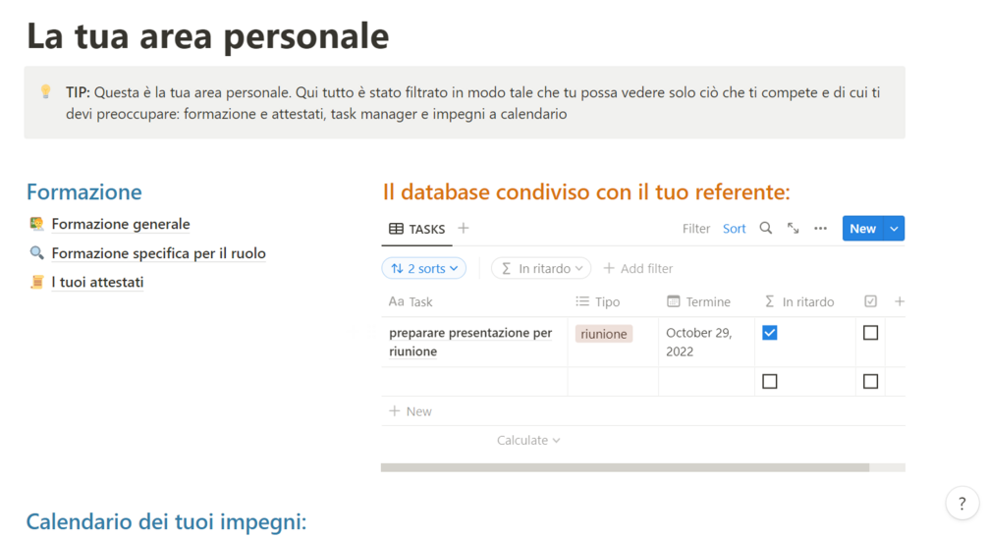Click the horizontal scrollbar under the table
Viewport: 987px width, 538px height.
point(625,467)
